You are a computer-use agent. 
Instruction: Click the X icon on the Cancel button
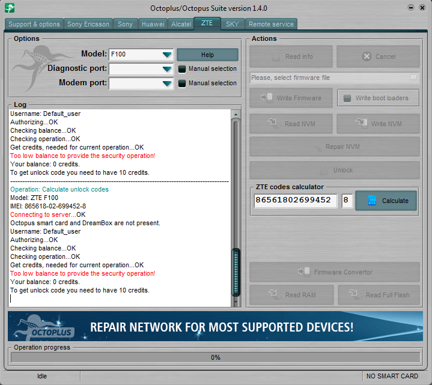367,56
